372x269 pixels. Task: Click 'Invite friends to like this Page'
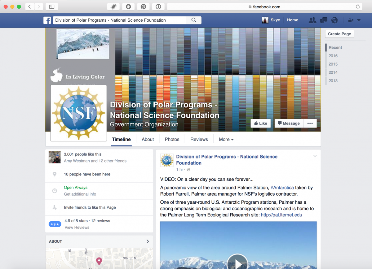(90, 207)
